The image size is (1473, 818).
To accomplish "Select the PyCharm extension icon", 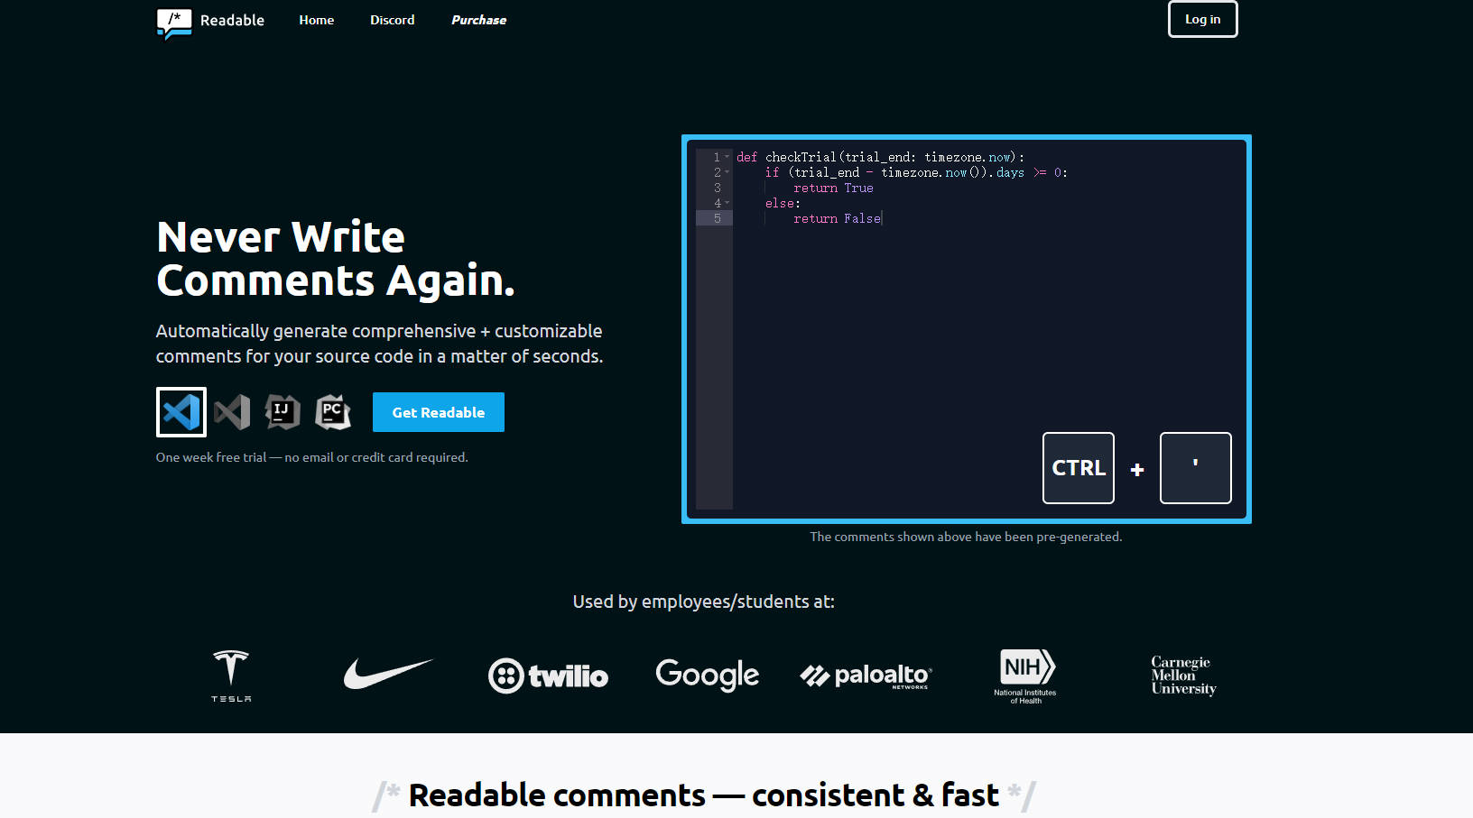I will pyautogui.click(x=332, y=411).
